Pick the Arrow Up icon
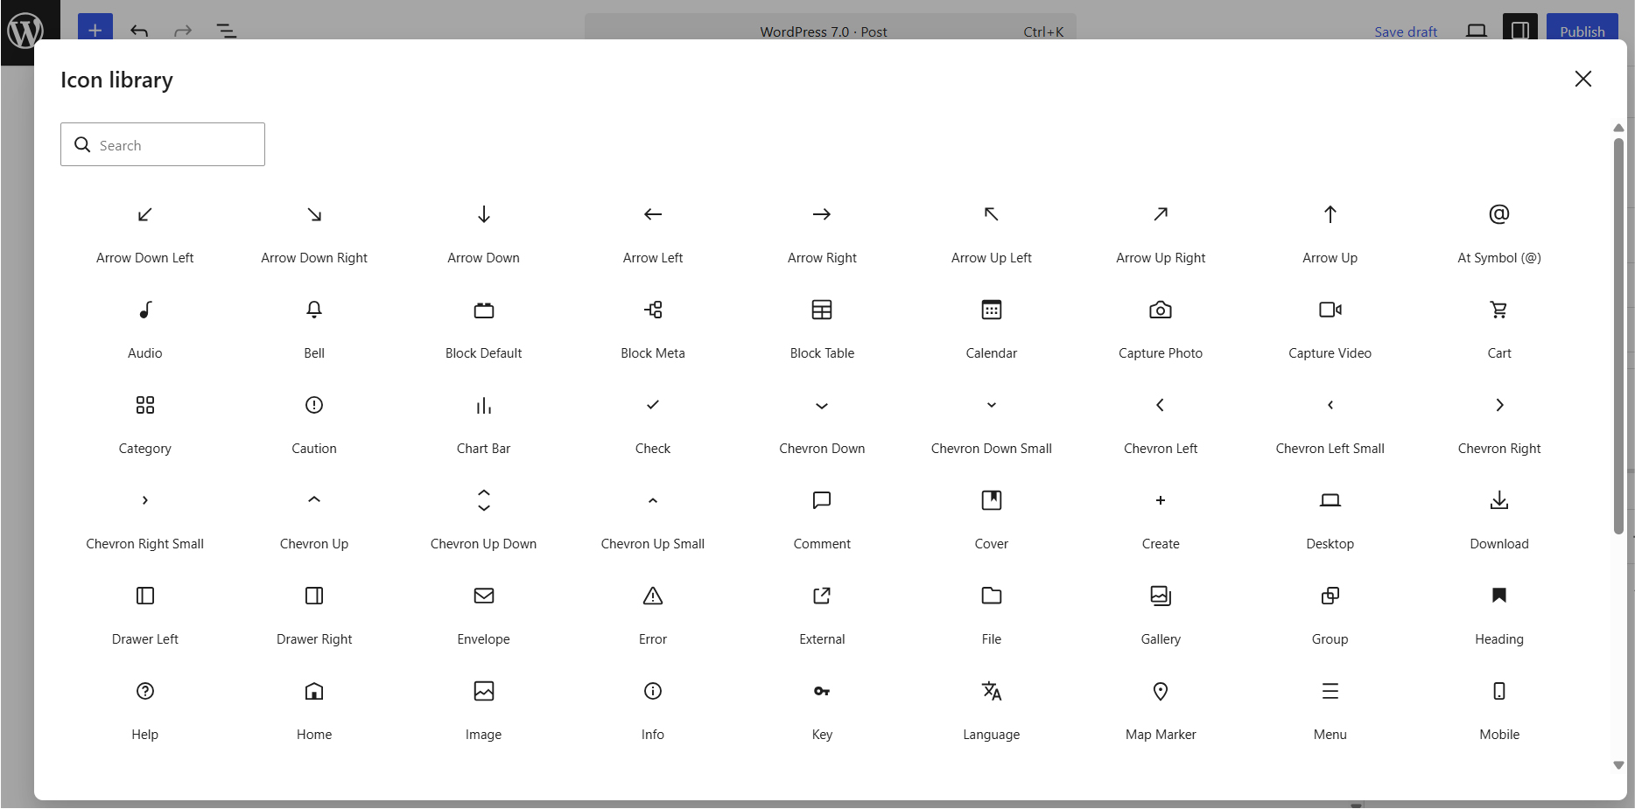 (x=1330, y=214)
